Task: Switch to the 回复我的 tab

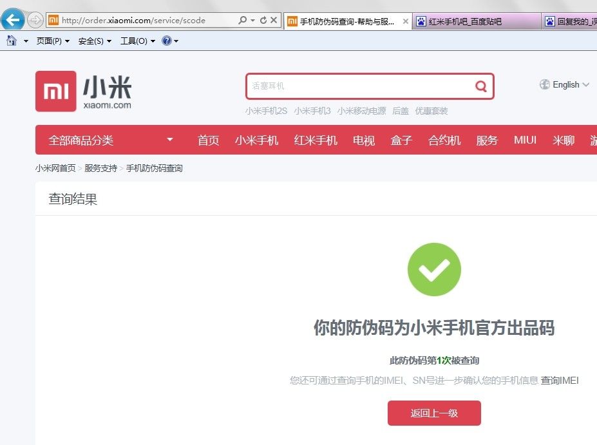Action: click(569, 21)
